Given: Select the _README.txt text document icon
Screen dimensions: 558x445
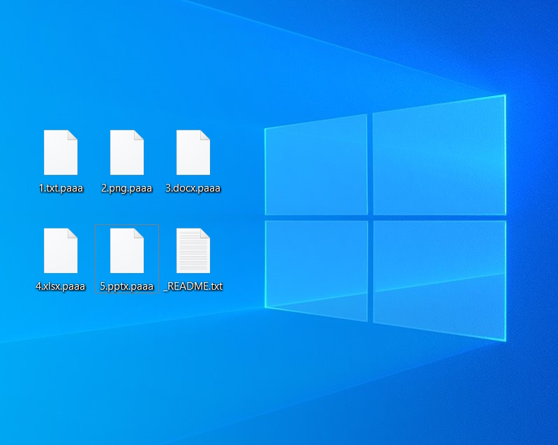Looking at the screenshot, I should tap(193, 251).
